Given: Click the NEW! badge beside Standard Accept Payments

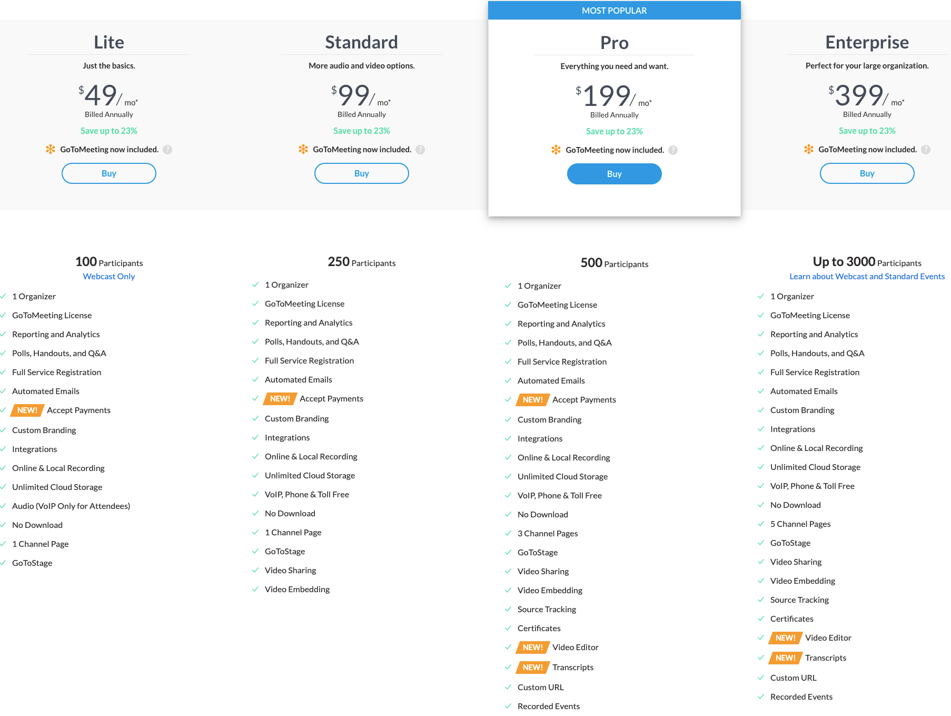Looking at the screenshot, I should tap(280, 399).
